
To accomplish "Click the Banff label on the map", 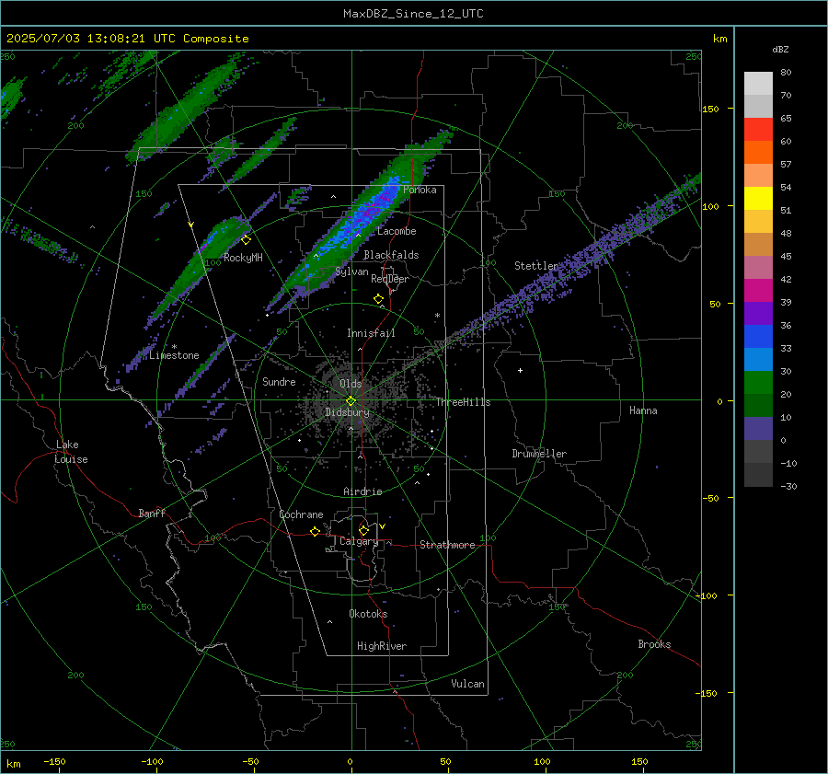I will [152, 513].
